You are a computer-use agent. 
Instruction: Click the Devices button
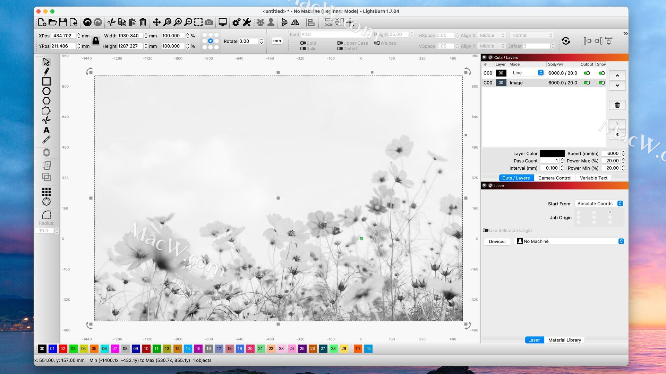497,241
